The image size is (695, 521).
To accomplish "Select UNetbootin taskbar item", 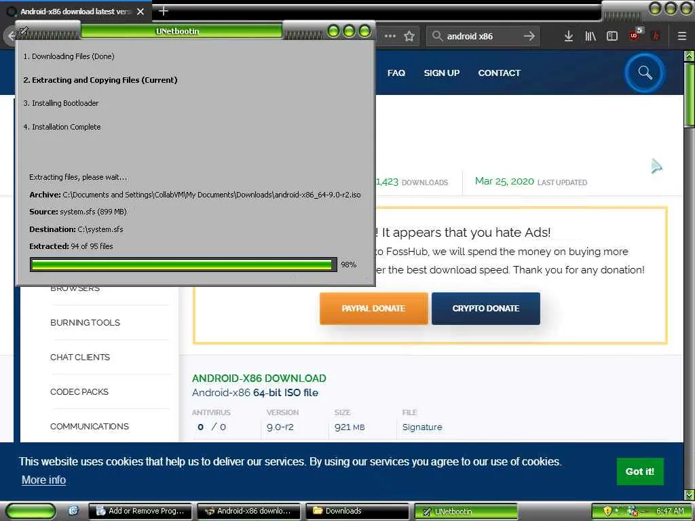I will pyautogui.click(x=466, y=512).
